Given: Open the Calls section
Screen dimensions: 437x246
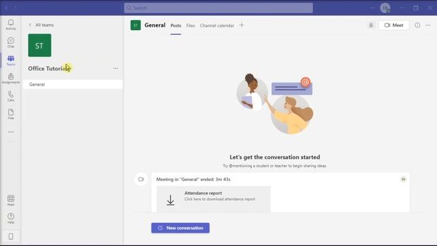Looking at the screenshot, I should point(11,96).
